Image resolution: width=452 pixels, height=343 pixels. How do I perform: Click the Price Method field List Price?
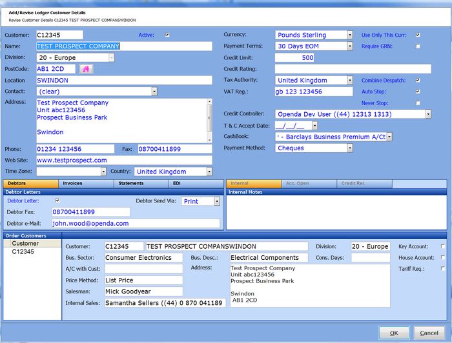[143, 280]
